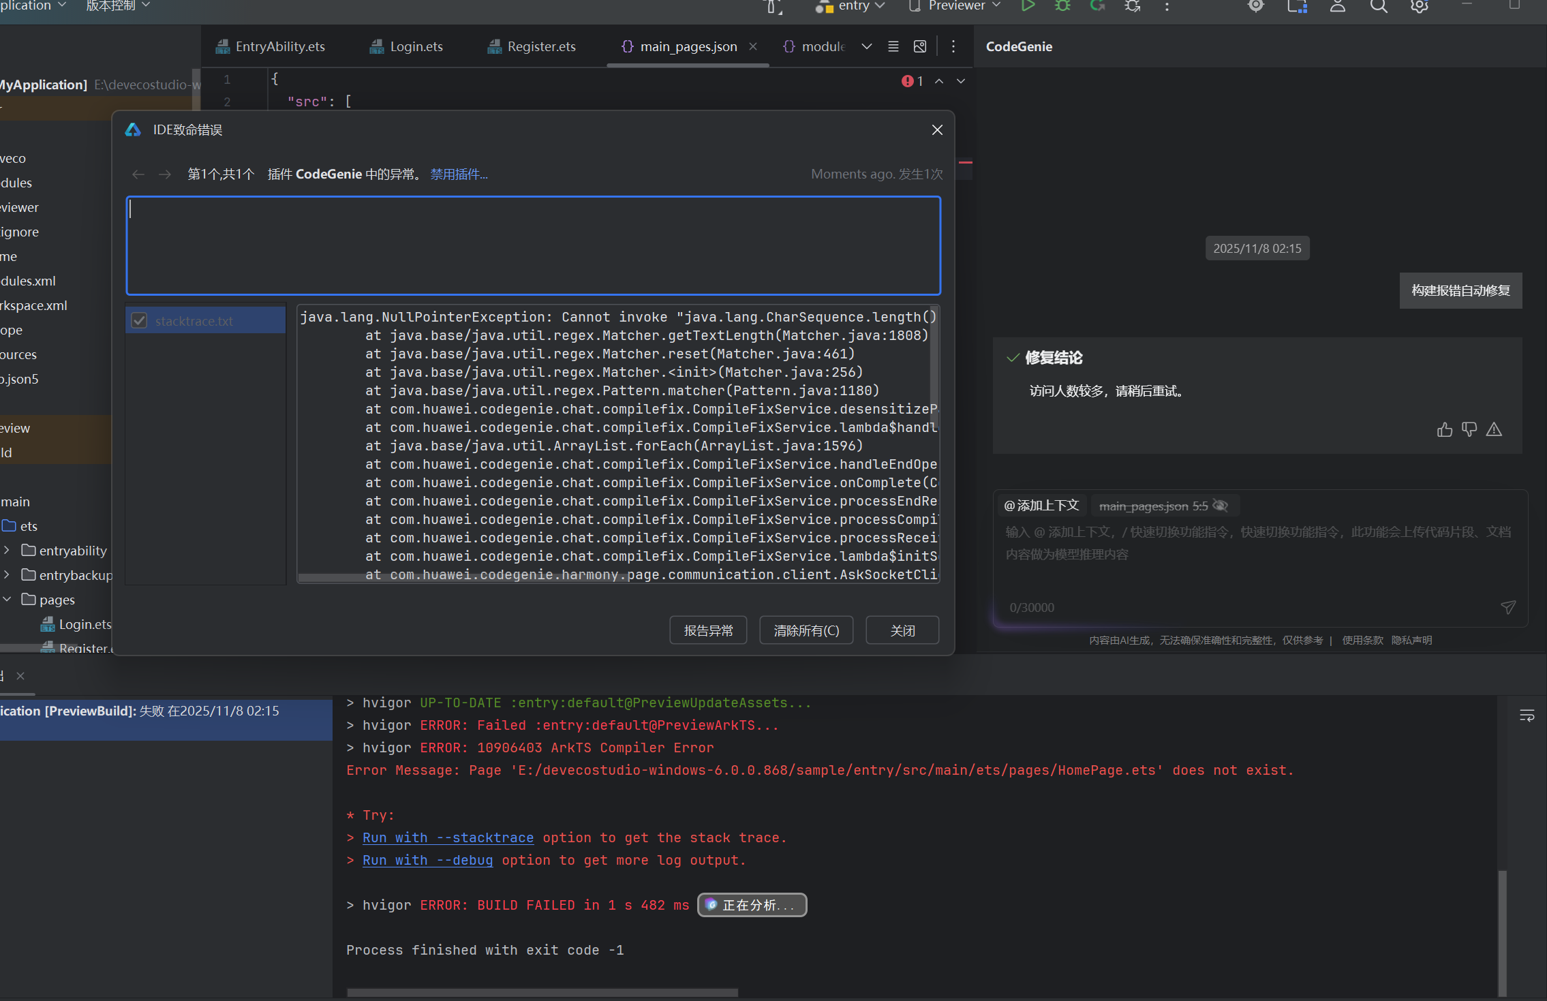
Task: Click the warning report triangle icon
Action: pos(1494,429)
